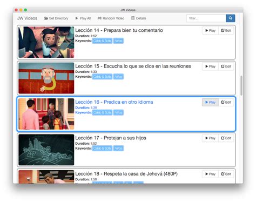Edit Lección 18 details

[226, 174]
